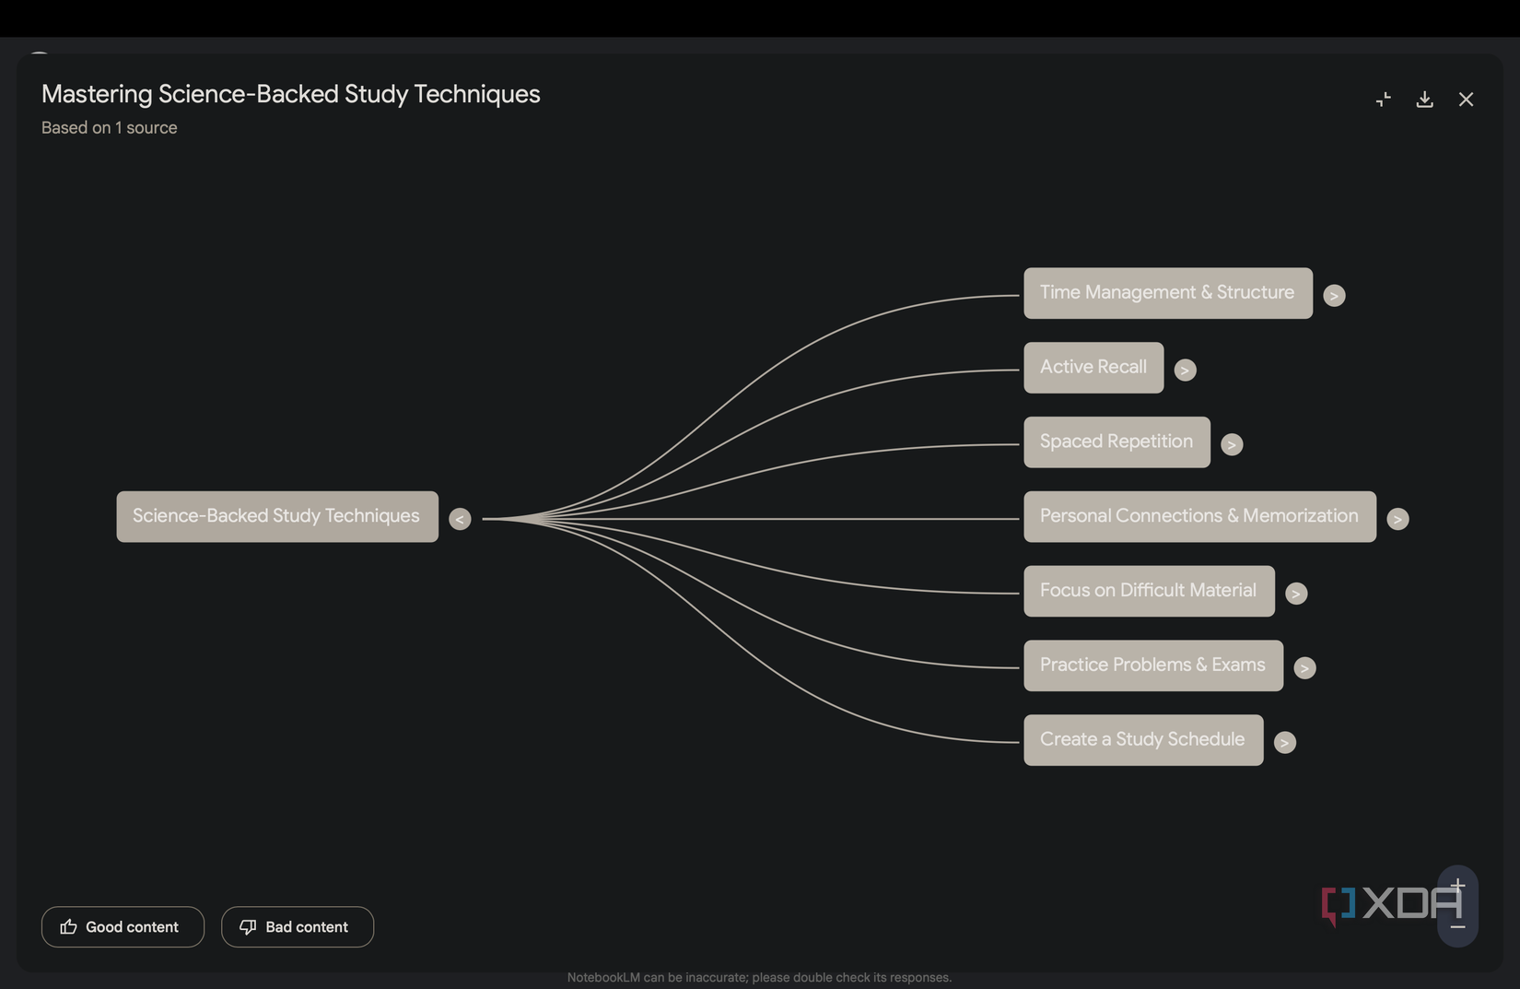Screen dimensions: 1520x989
Task: Expand Personal Connections & Memorization node
Action: coord(1398,519)
